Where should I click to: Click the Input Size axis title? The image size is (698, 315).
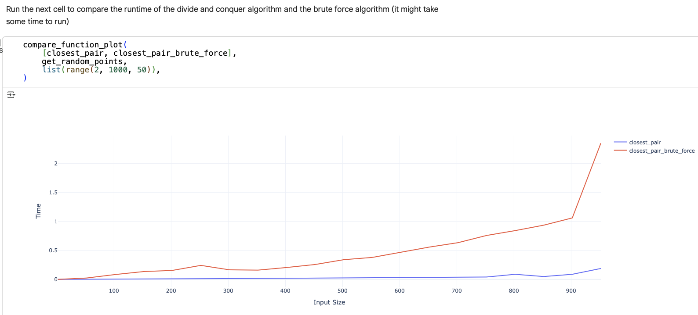click(329, 302)
